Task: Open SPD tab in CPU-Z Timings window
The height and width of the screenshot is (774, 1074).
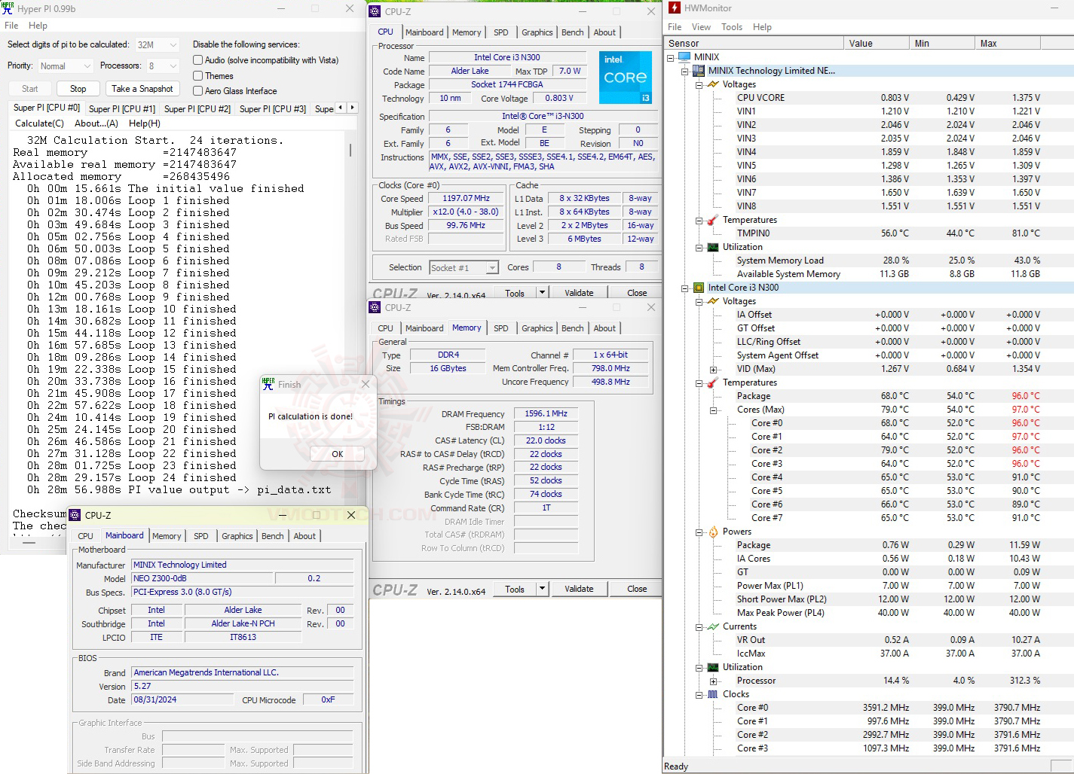Action: (x=501, y=328)
